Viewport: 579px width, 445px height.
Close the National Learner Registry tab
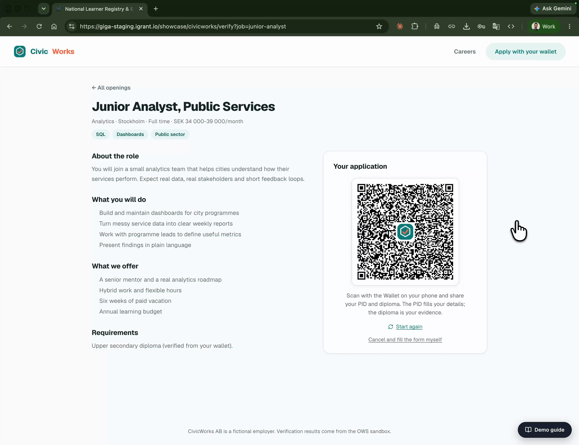(x=141, y=9)
